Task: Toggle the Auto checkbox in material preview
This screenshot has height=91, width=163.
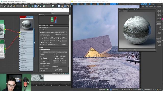Action: coord(119,11)
